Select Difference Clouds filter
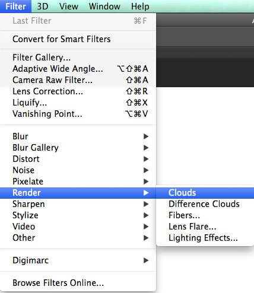The height and width of the screenshot is (293, 254). (205, 204)
